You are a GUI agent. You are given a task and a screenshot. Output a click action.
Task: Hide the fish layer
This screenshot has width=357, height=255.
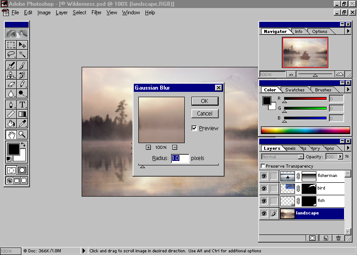[x=264, y=201]
